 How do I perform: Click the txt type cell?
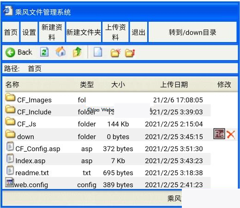coord(87,173)
